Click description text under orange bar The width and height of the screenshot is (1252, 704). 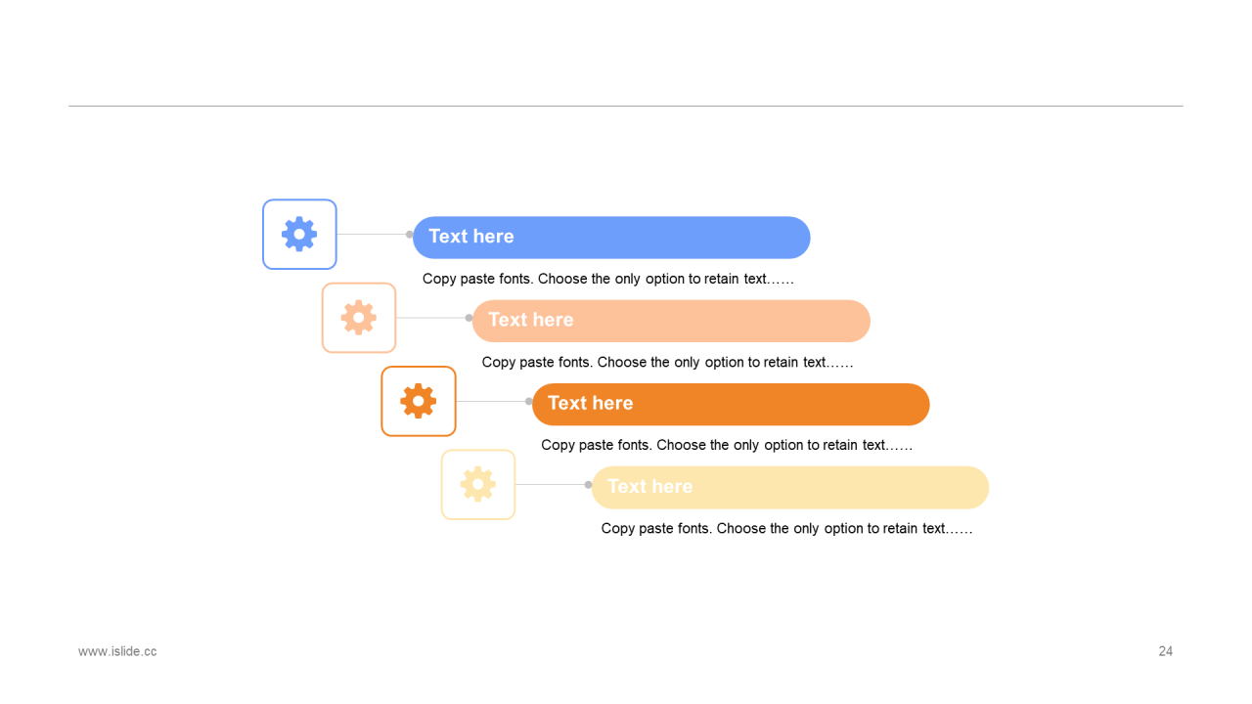pos(727,445)
